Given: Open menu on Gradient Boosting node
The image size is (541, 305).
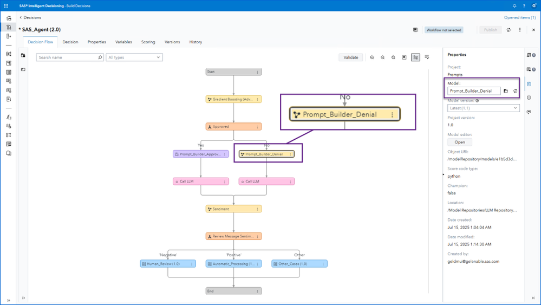Looking at the screenshot, I should click(257, 99).
